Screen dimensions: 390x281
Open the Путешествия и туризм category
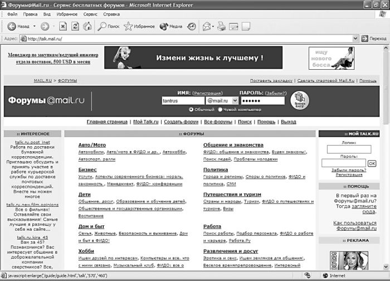[x=232, y=195]
